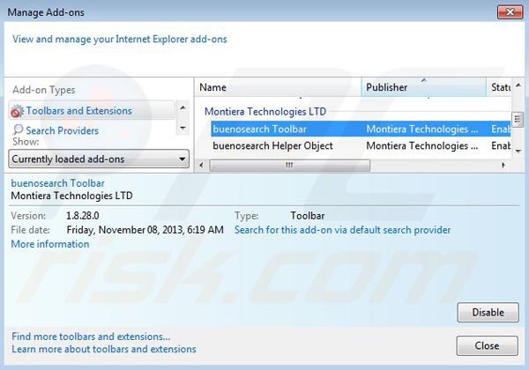Select Search Providers add-on type
This screenshot has height=370, width=529.
tap(62, 130)
